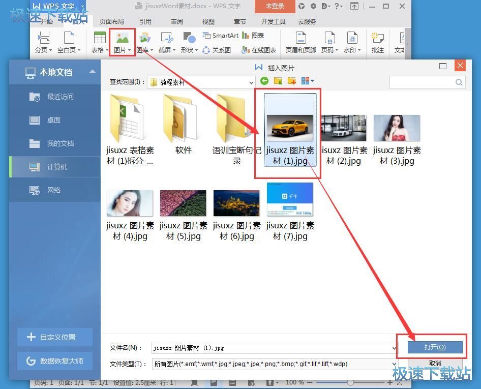Click the 打开(O) open button
Image resolution: width=481 pixels, height=389 pixels.
435,347
